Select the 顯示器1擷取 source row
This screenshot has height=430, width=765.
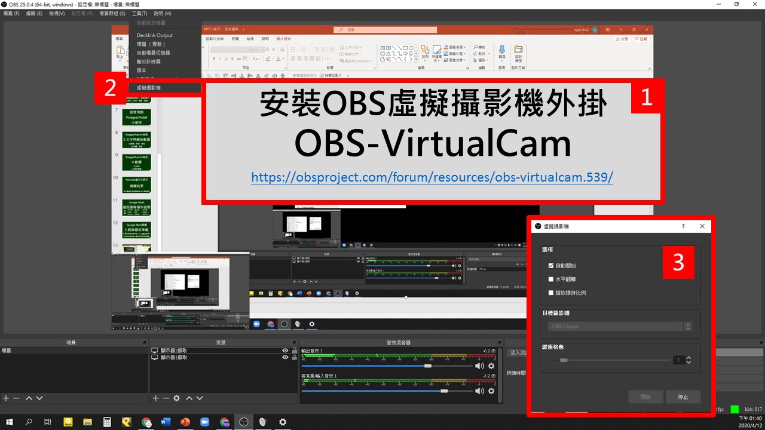pyautogui.click(x=224, y=357)
